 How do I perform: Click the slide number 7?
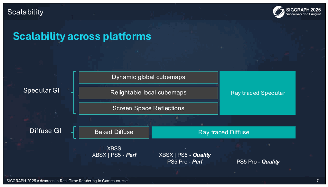point(318,181)
